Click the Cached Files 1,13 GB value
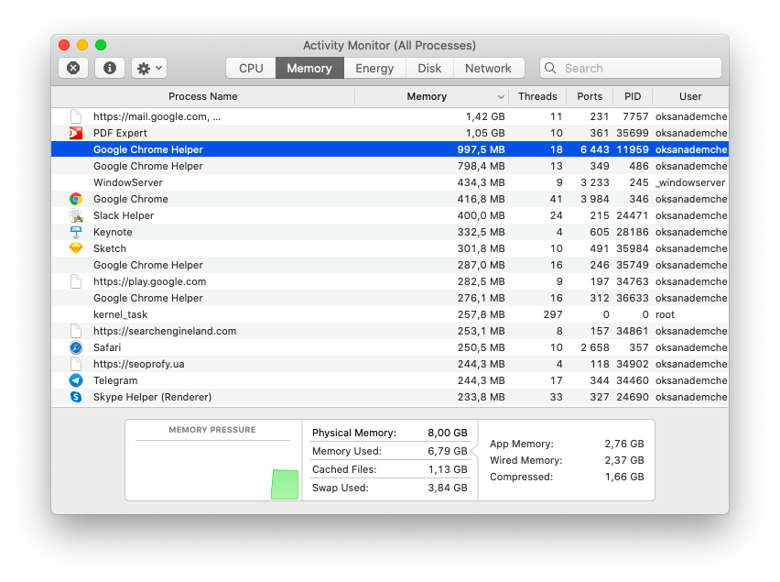Image resolution: width=780 pixels, height=582 pixels. (x=447, y=469)
